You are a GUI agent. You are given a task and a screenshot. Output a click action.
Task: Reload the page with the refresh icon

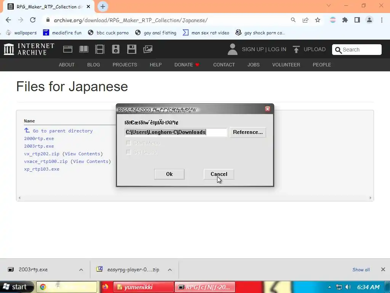tap(33, 20)
